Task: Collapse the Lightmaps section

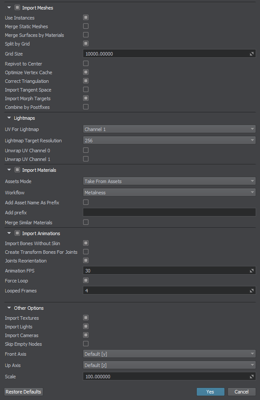Action: click(9, 118)
